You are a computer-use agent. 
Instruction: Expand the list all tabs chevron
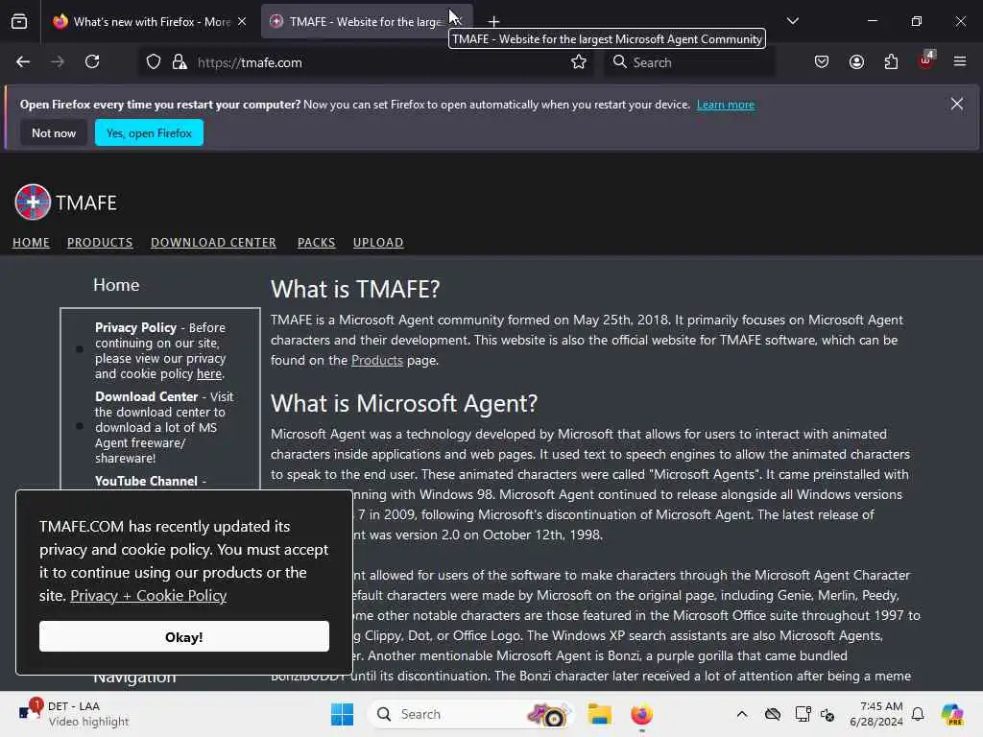(x=792, y=21)
